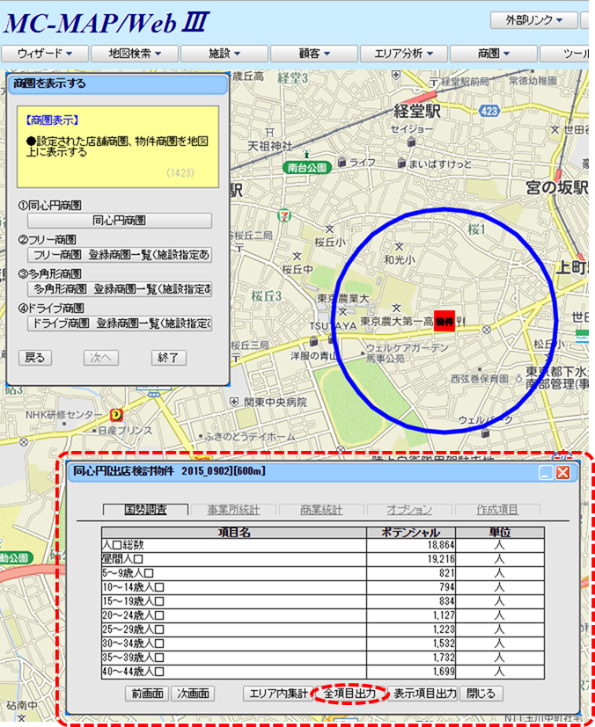Click the 桜丘中 school marker
This screenshot has height=727, width=595.
click(297, 256)
